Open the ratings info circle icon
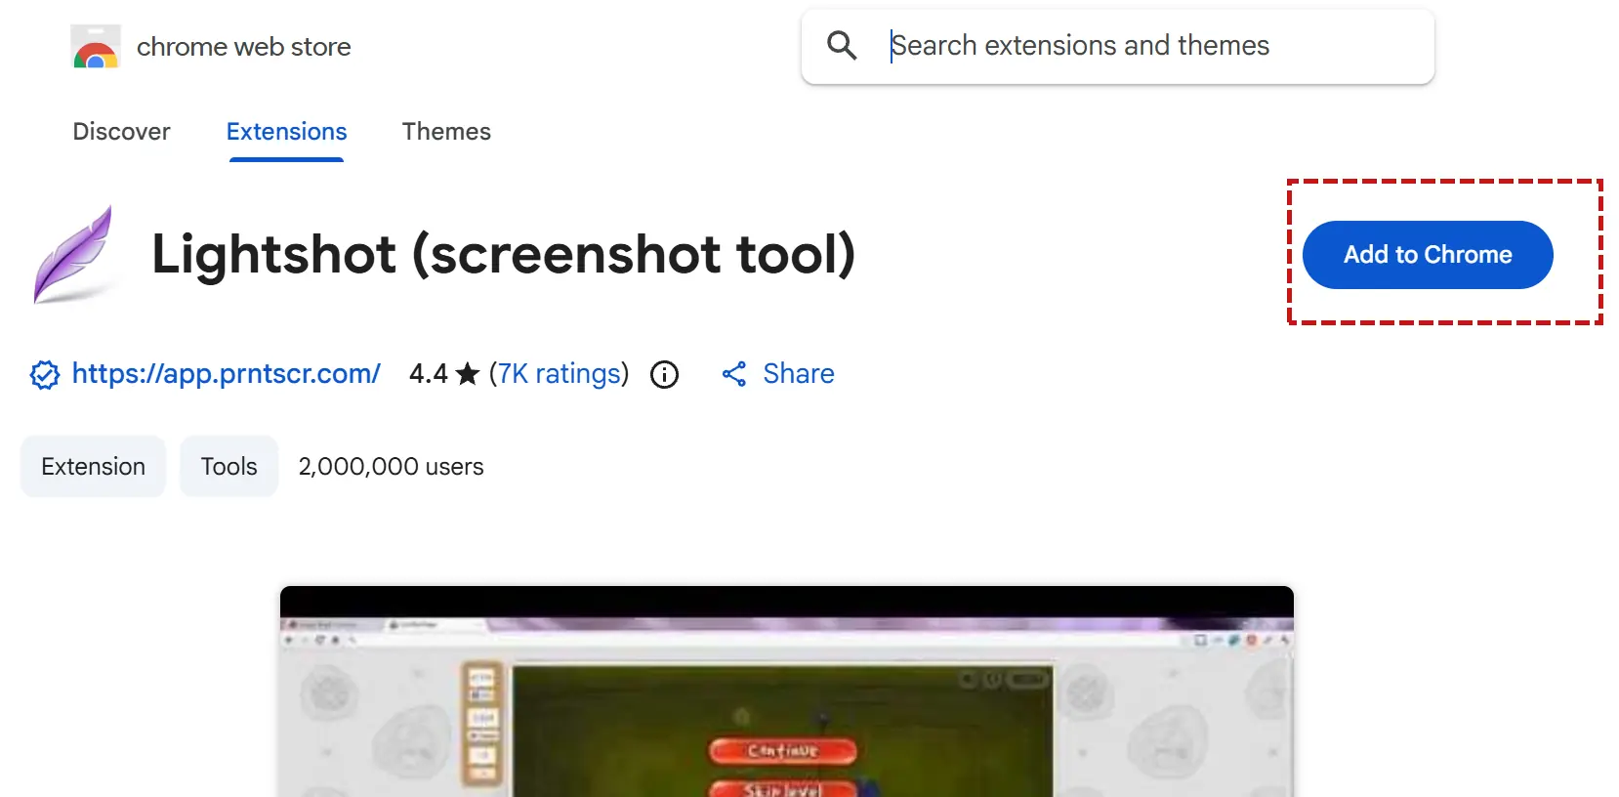Viewport: 1619px width, 797px height. pyautogui.click(x=664, y=374)
